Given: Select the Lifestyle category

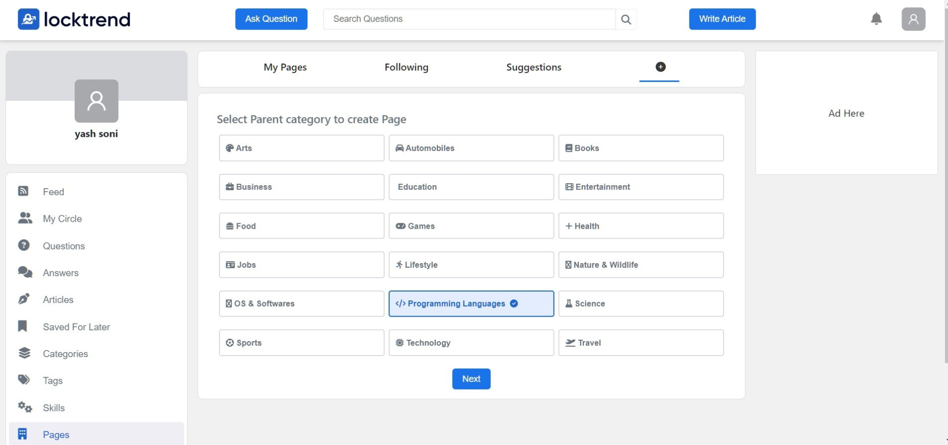Looking at the screenshot, I should click(471, 265).
